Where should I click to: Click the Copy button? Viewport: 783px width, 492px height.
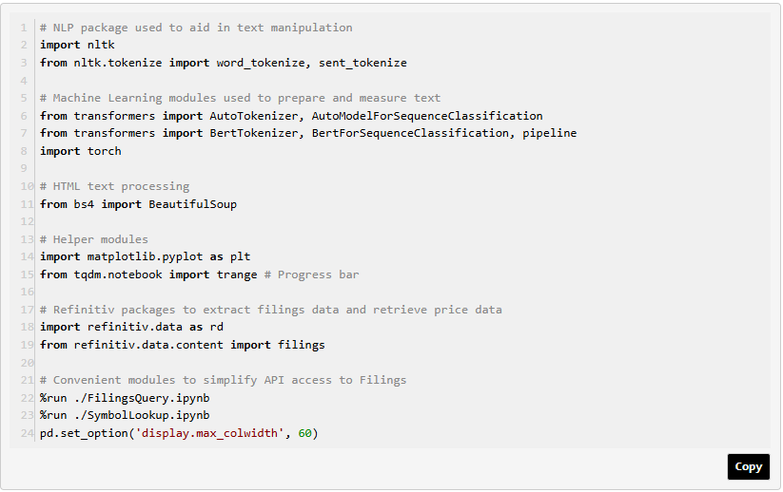tap(748, 466)
